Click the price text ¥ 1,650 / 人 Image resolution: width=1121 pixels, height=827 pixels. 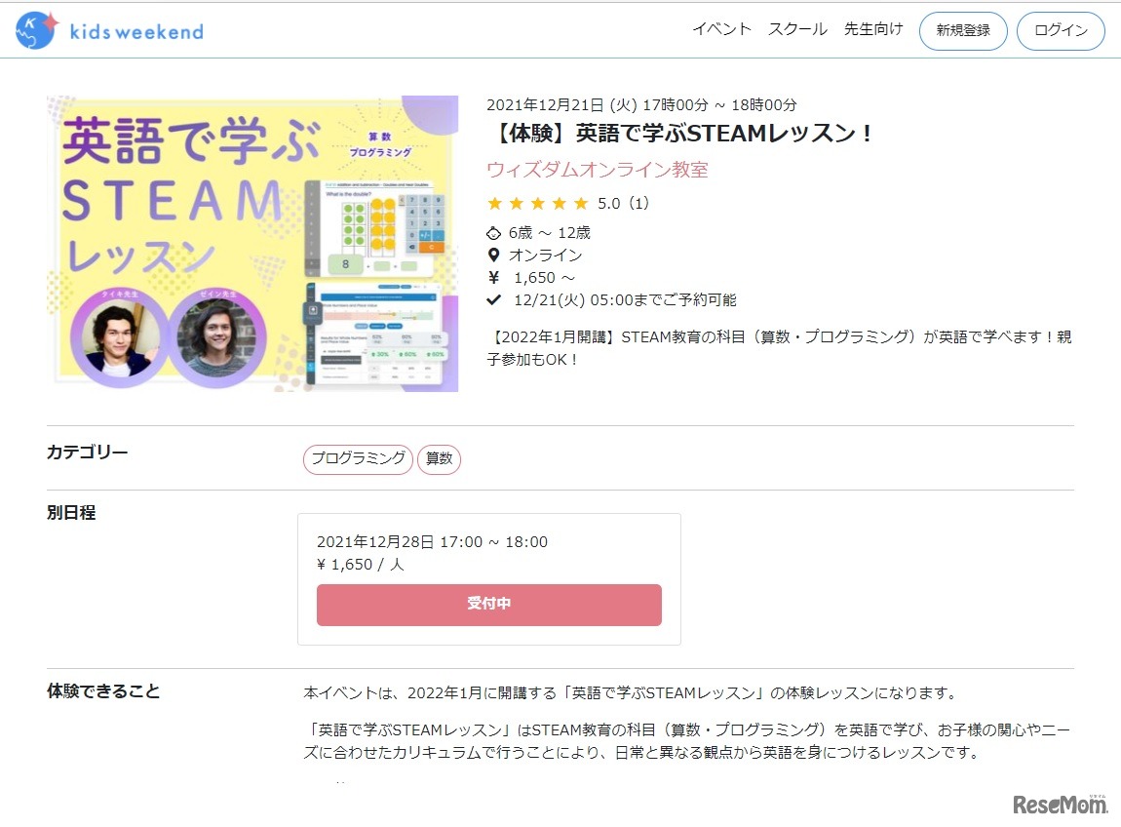coord(361,565)
